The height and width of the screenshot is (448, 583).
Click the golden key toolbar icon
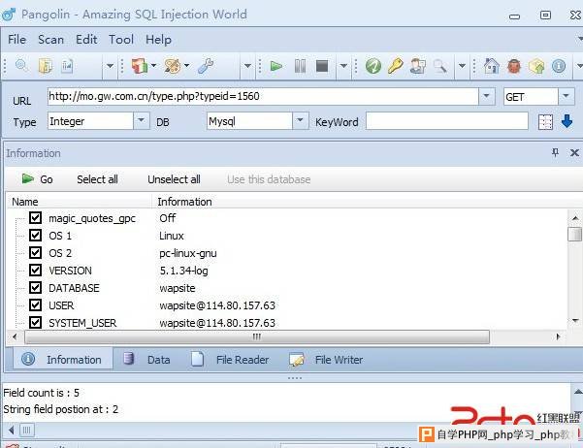coord(395,66)
